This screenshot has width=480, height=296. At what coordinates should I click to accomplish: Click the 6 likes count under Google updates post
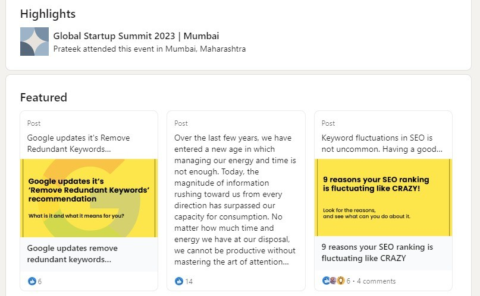40,281
